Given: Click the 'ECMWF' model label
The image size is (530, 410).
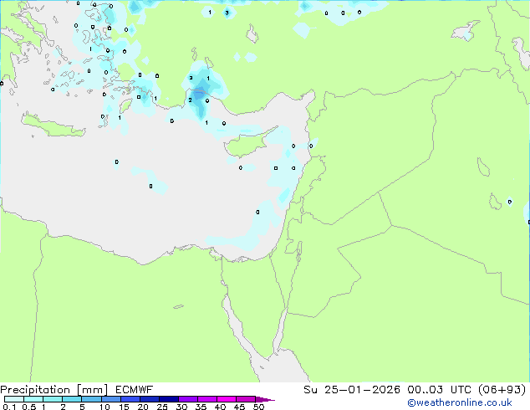Looking at the screenshot, I should click(135, 390).
